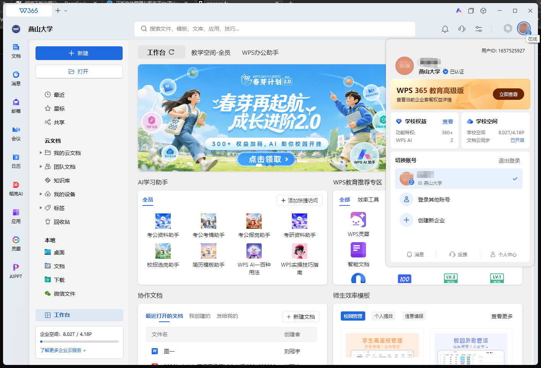Viewport: 541px width, 368px height.
Task: Show the 发给我的 documents tab
Action: (x=227, y=316)
